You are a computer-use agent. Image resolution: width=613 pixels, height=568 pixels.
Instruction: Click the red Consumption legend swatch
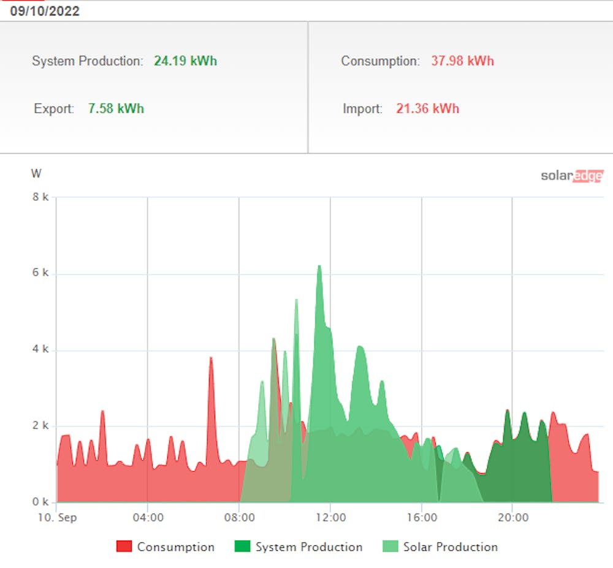tap(124, 546)
